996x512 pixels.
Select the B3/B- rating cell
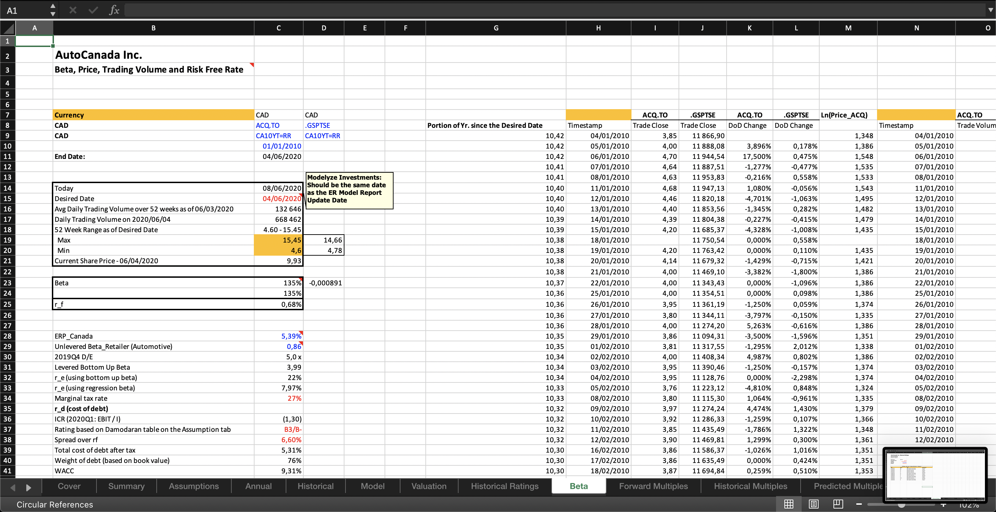click(279, 429)
